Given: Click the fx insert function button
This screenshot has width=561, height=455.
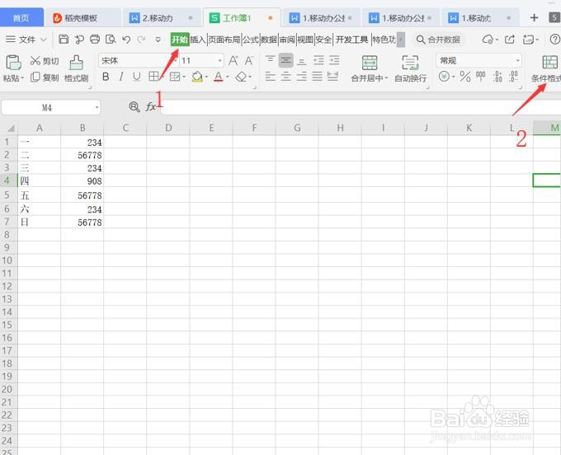Looking at the screenshot, I should [x=151, y=106].
